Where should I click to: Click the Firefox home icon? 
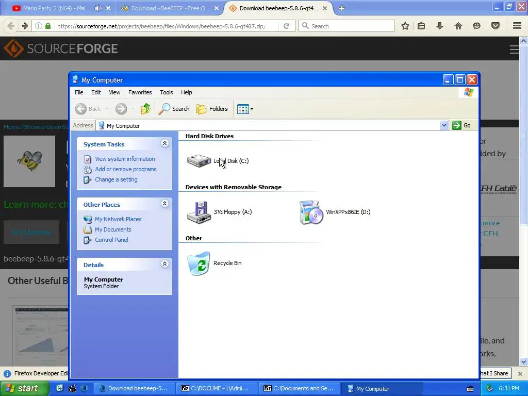coord(458,26)
